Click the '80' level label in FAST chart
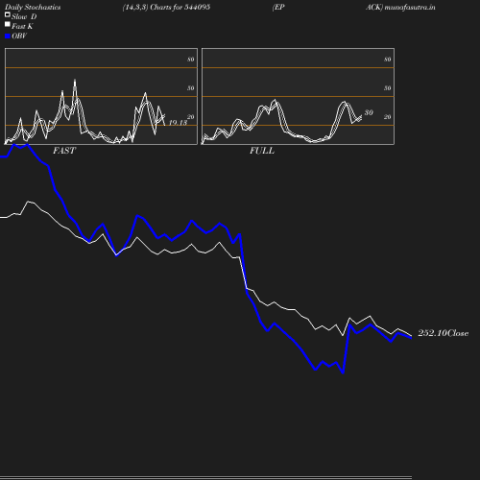The height and width of the screenshot is (480, 480). coord(191,60)
